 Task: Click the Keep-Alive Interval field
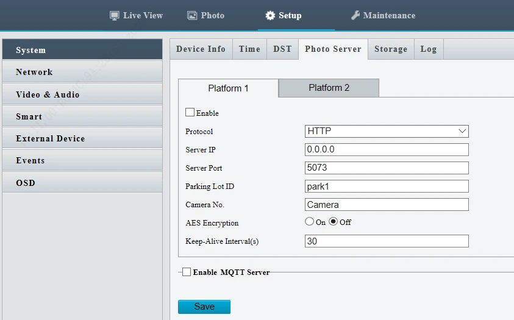click(387, 241)
